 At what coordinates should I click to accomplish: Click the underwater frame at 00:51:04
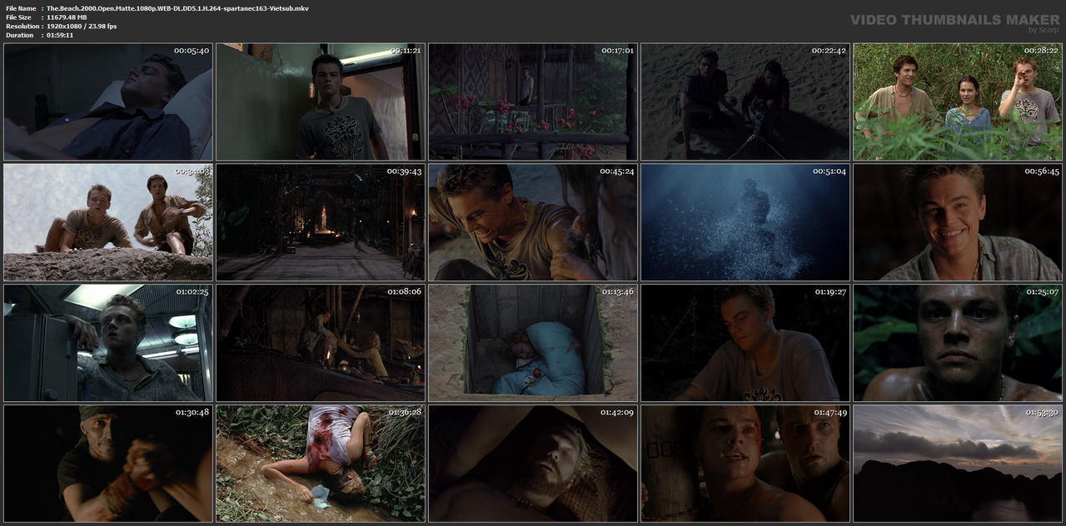[x=745, y=222]
